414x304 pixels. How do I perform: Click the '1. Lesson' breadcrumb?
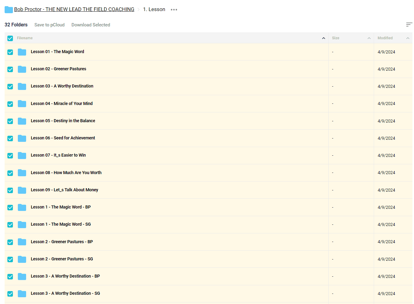[x=154, y=9]
